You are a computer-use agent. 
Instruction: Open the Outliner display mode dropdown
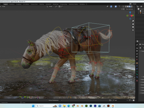[x=142, y=7]
